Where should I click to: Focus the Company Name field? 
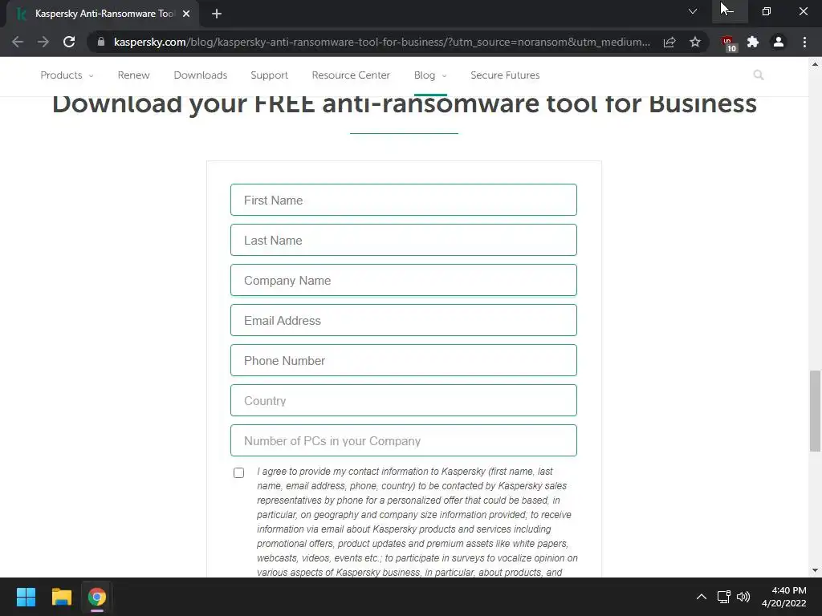coord(404,280)
